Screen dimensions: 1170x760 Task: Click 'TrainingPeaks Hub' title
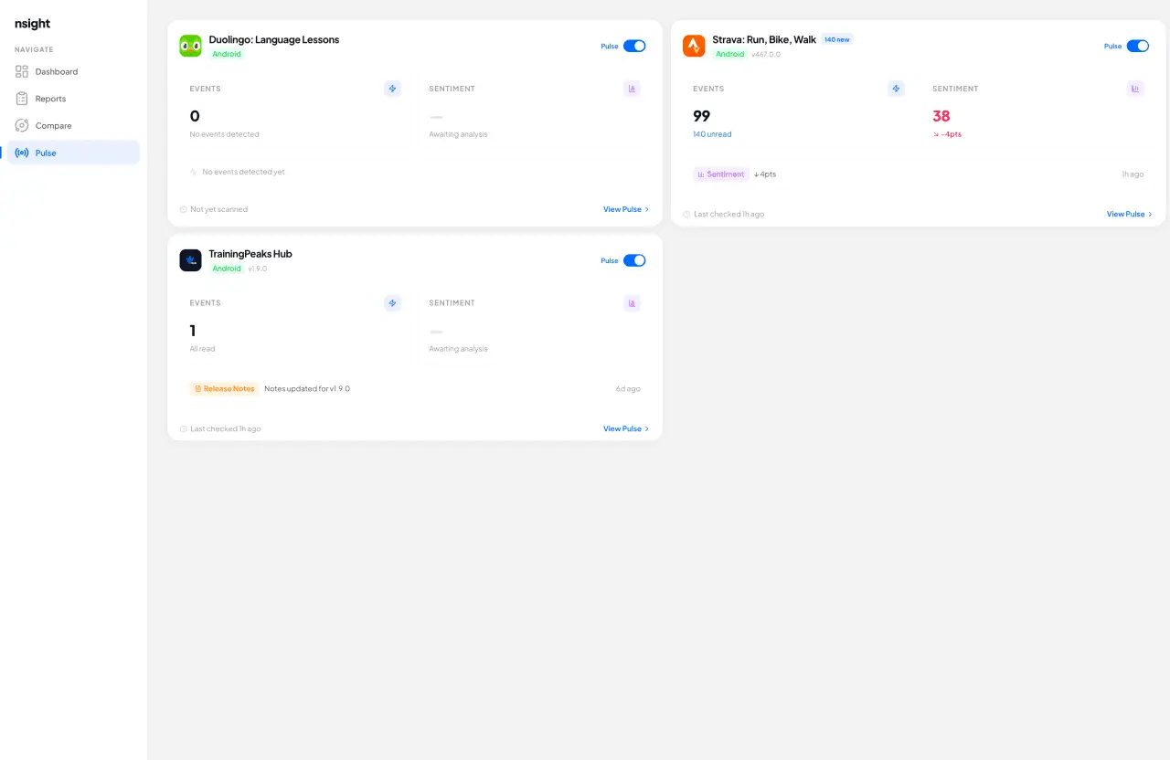(x=250, y=254)
